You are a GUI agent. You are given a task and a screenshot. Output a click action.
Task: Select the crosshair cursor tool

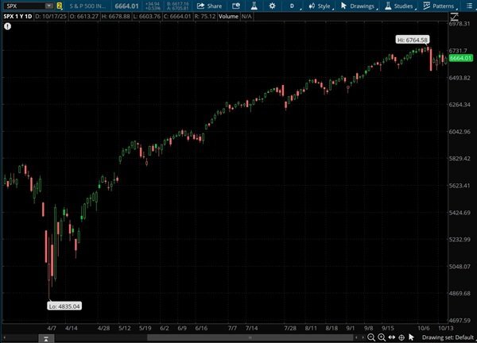point(401,337)
